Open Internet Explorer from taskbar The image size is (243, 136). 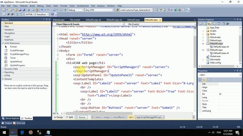pos(22,133)
